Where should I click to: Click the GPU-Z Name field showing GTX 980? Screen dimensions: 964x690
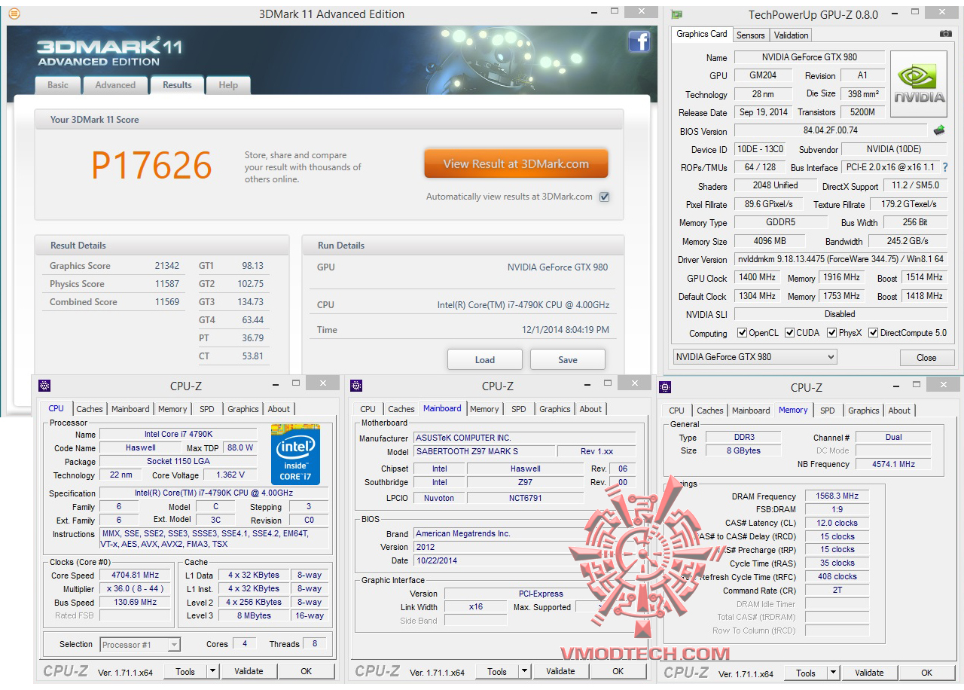click(x=810, y=57)
